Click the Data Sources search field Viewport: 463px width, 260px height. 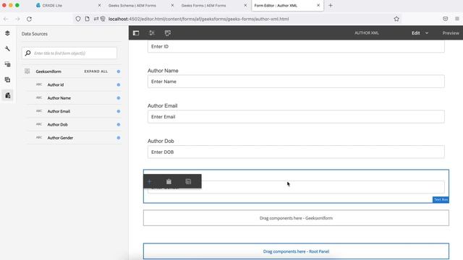tap(69, 53)
